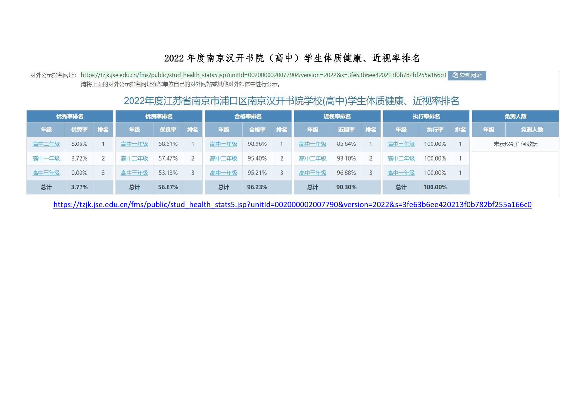Click the 85.64% myopia rate value
This screenshot has width=585, height=414.
click(346, 144)
